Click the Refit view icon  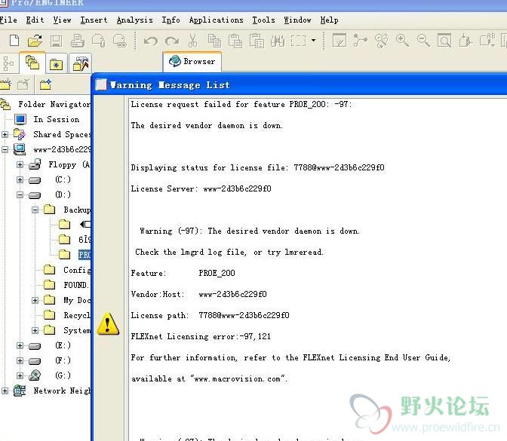(x=444, y=41)
